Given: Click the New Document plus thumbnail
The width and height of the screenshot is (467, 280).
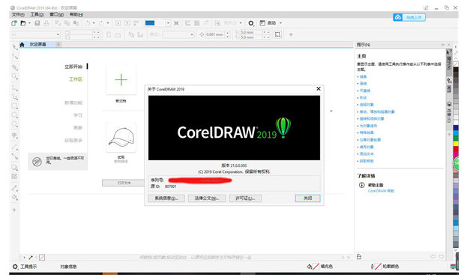Looking at the screenshot, I should [121, 80].
